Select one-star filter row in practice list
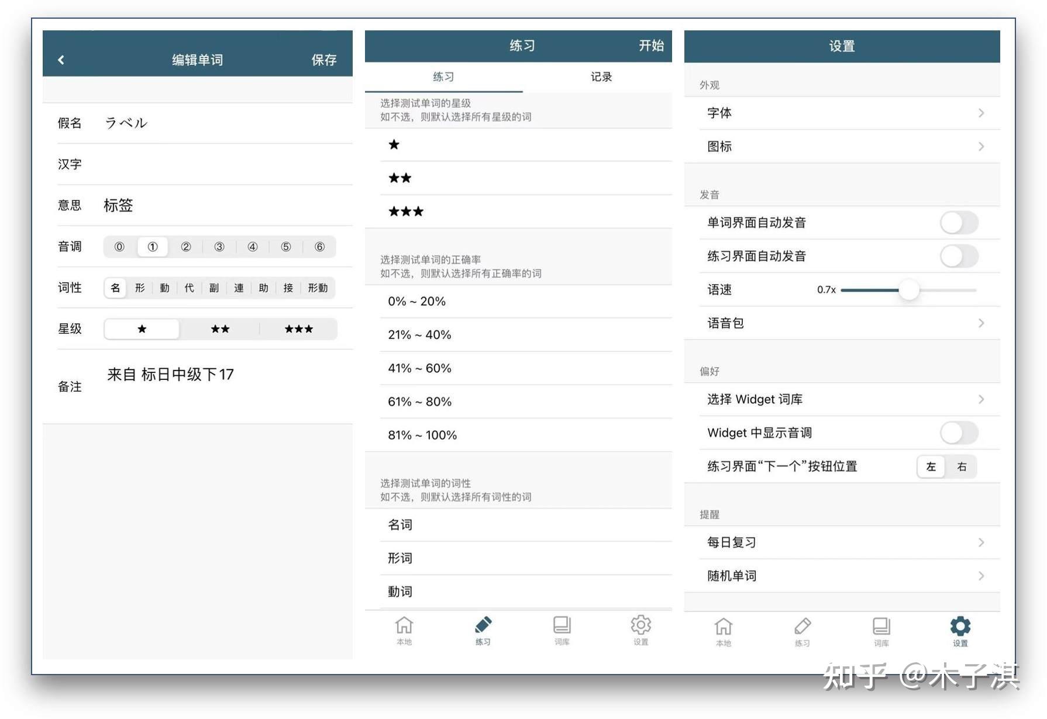1047x719 pixels. click(518, 144)
